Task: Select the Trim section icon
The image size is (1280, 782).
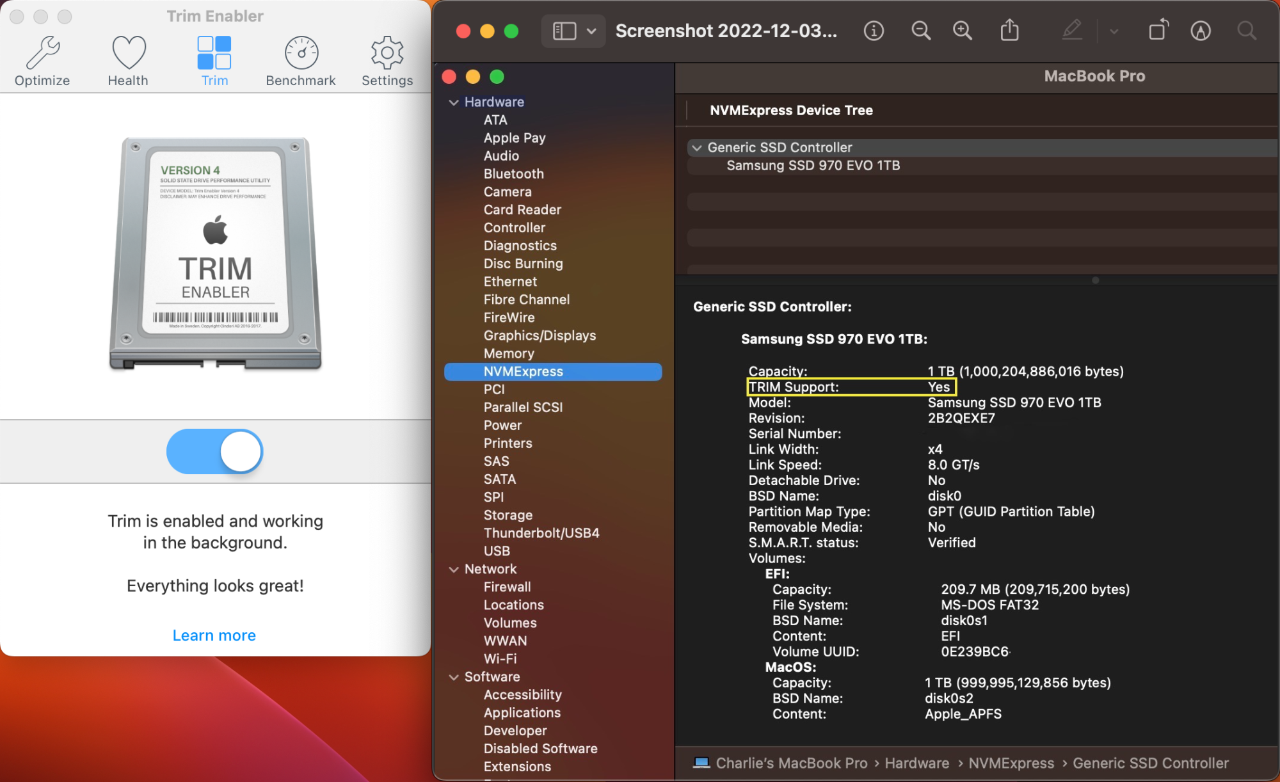Action: 214,59
